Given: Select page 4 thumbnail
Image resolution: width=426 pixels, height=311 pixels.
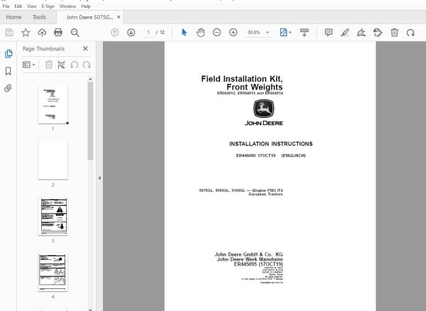Looking at the screenshot, I should tap(53, 272).
